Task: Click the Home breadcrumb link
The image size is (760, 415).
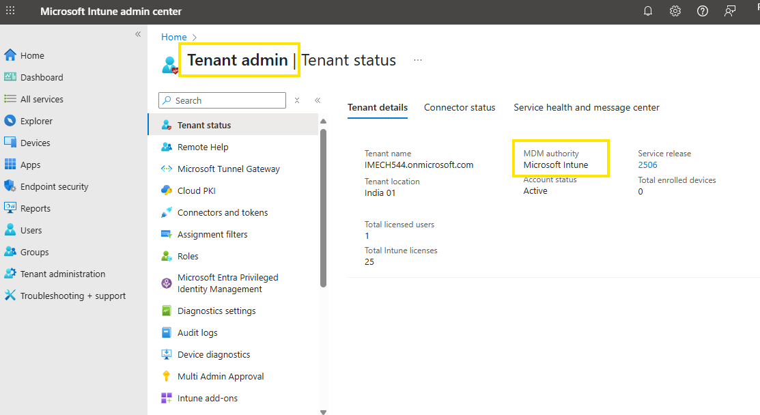Action: pos(174,37)
